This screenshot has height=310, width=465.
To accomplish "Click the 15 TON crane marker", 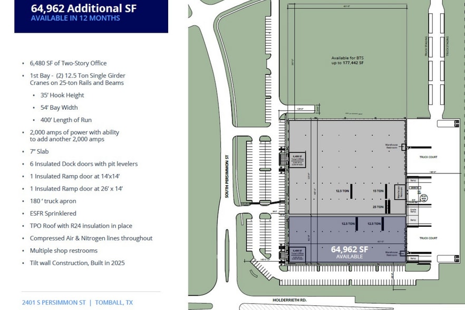I will point(378,190).
